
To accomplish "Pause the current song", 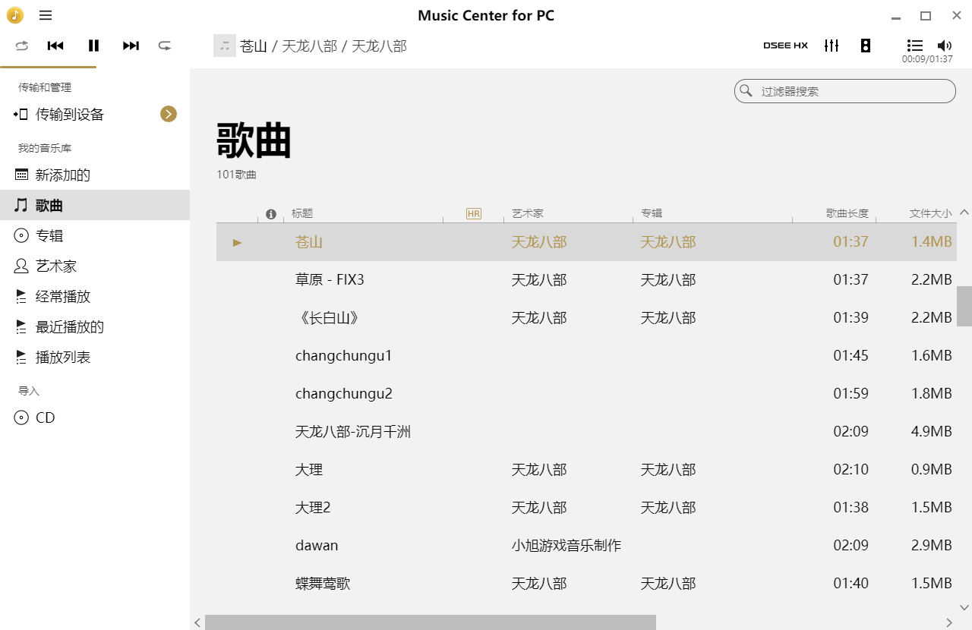I will click(93, 46).
